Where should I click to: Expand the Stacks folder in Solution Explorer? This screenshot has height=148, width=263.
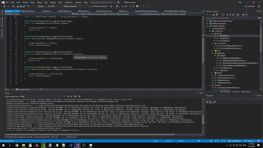(212, 73)
